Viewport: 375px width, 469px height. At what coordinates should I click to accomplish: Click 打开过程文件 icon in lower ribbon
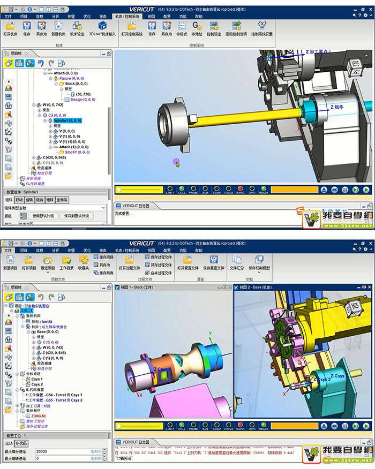129,260
